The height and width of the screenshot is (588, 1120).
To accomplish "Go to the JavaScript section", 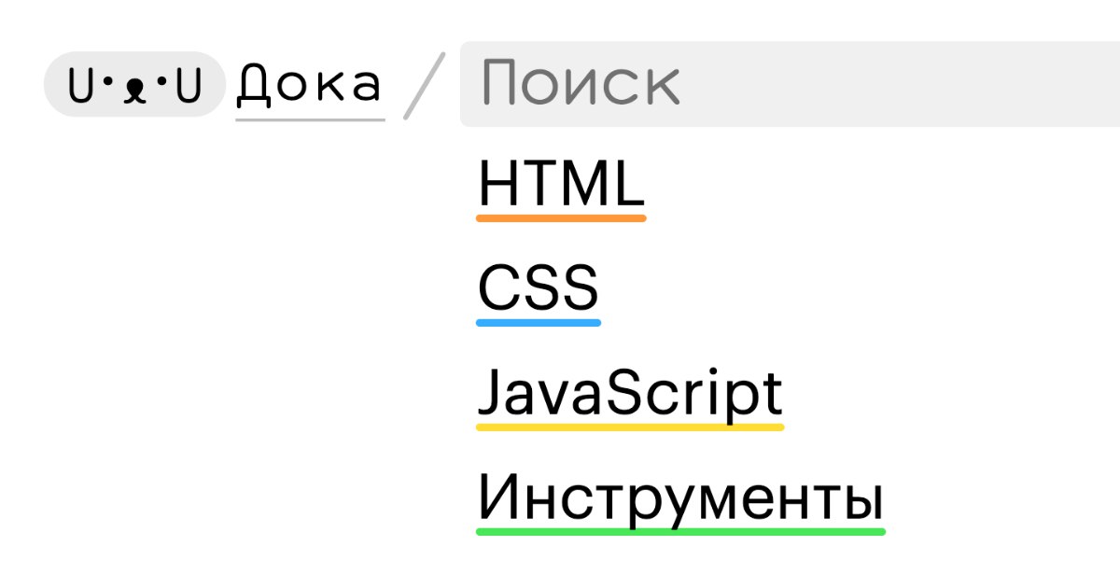I will tap(630, 394).
